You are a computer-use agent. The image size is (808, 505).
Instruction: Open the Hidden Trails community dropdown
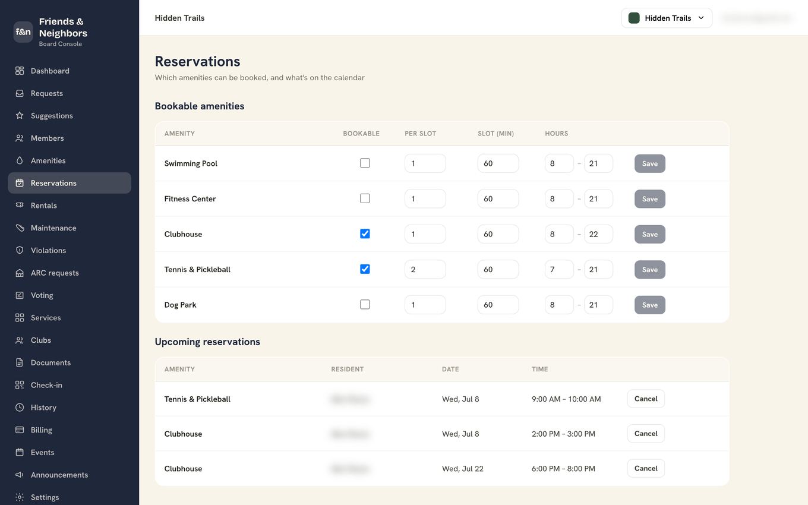667,18
